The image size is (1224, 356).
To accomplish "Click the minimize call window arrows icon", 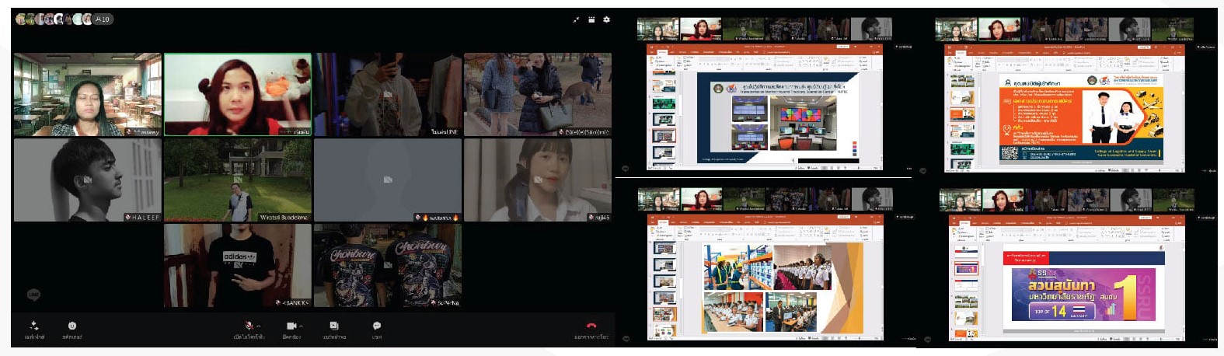I will (576, 19).
